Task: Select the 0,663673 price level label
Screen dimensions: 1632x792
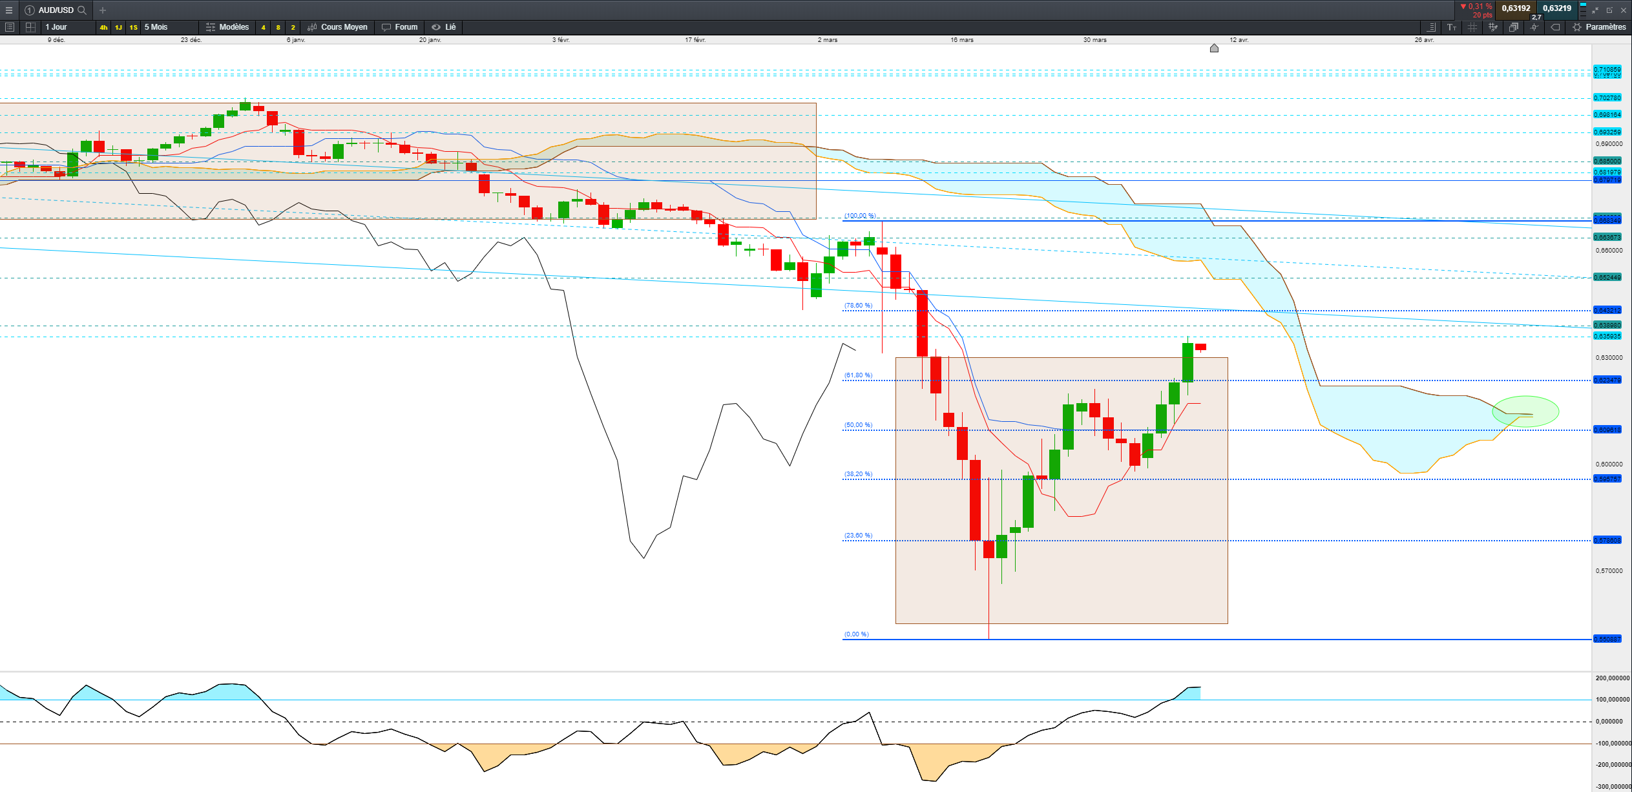Action: pos(1607,238)
